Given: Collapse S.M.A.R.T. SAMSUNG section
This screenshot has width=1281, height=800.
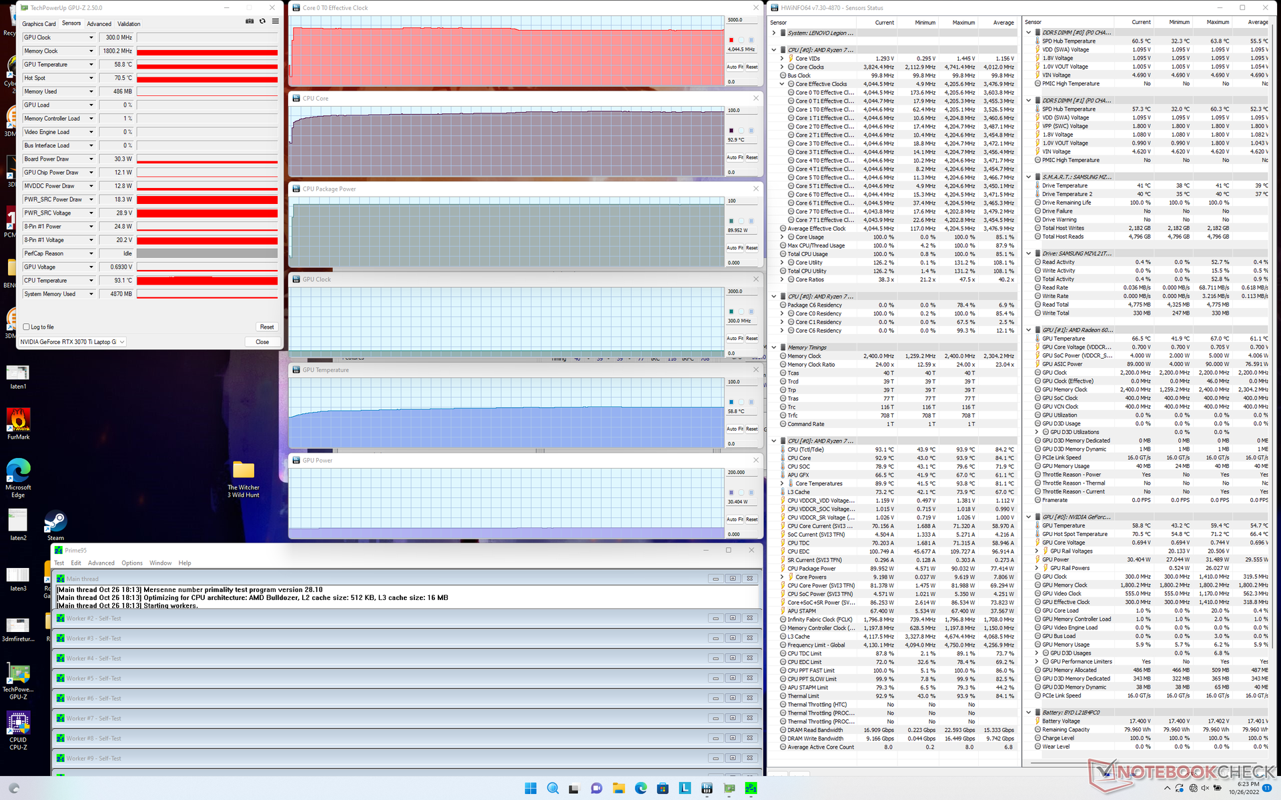Looking at the screenshot, I should coord(1029,177).
